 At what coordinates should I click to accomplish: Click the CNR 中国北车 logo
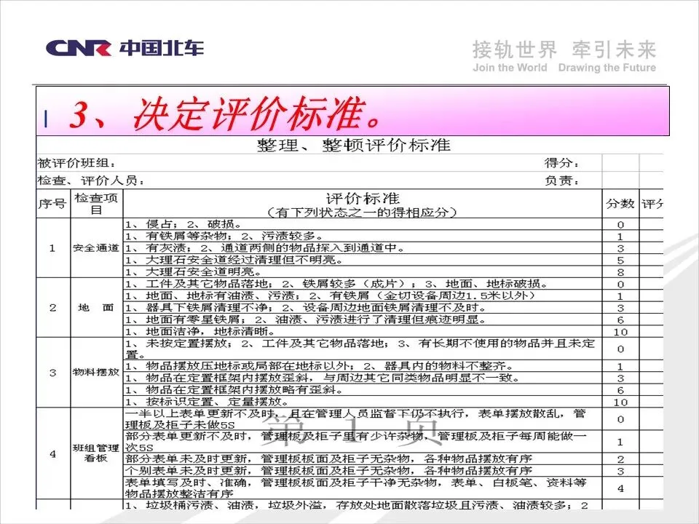(x=125, y=48)
